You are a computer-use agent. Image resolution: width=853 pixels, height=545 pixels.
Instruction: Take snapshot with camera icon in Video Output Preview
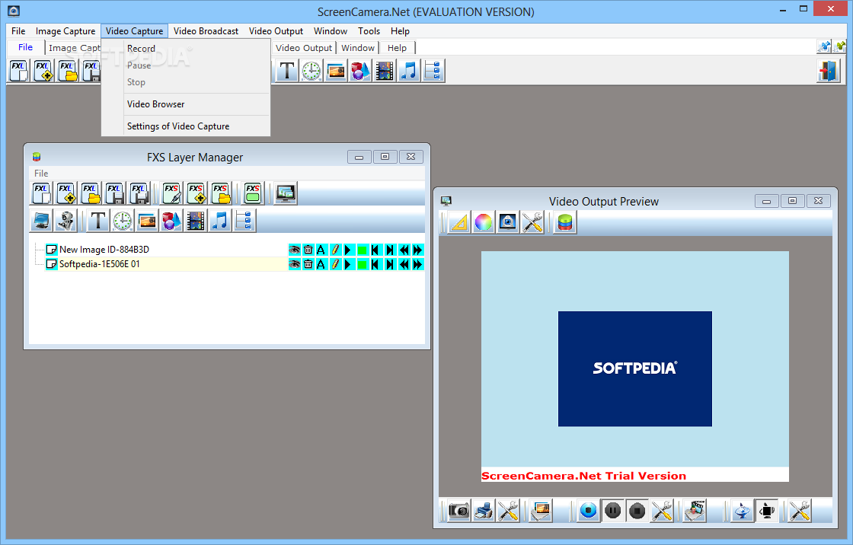[459, 511]
